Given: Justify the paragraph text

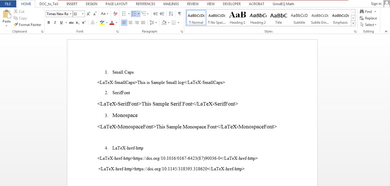Looking at the screenshot, I should click(143, 23).
